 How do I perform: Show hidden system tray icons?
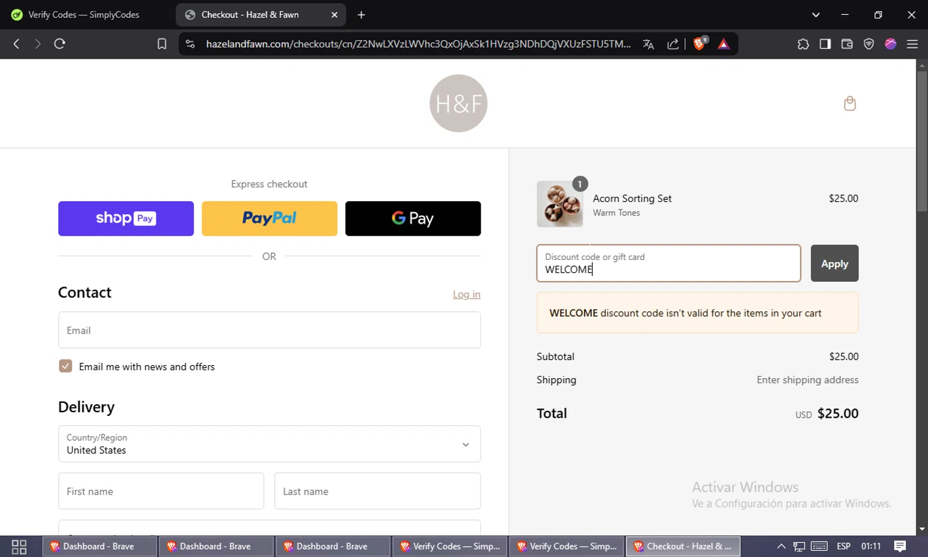point(781,546)
